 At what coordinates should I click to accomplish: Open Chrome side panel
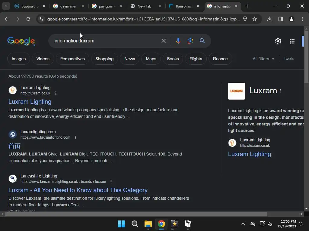point(281,19)
